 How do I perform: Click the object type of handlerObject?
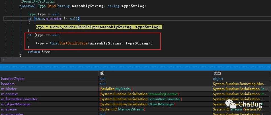point(218,79)
